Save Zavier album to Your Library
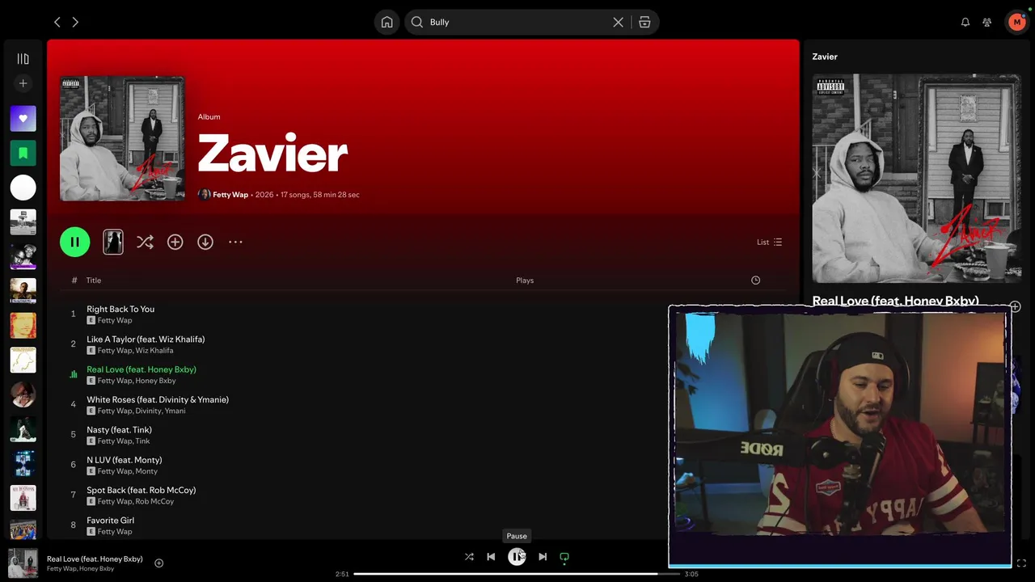The width and height of the screenshot is (1035, 582). (x=175, y=242)
